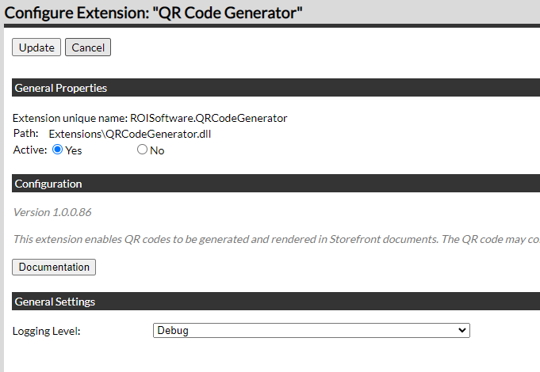Screen dimensions: 540x372
Task: Open the extension Documentation
Action: 54,267
